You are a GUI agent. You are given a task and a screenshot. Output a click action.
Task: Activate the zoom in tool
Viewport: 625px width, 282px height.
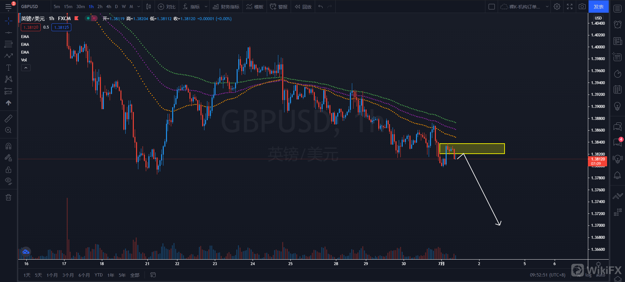point(8,130)
